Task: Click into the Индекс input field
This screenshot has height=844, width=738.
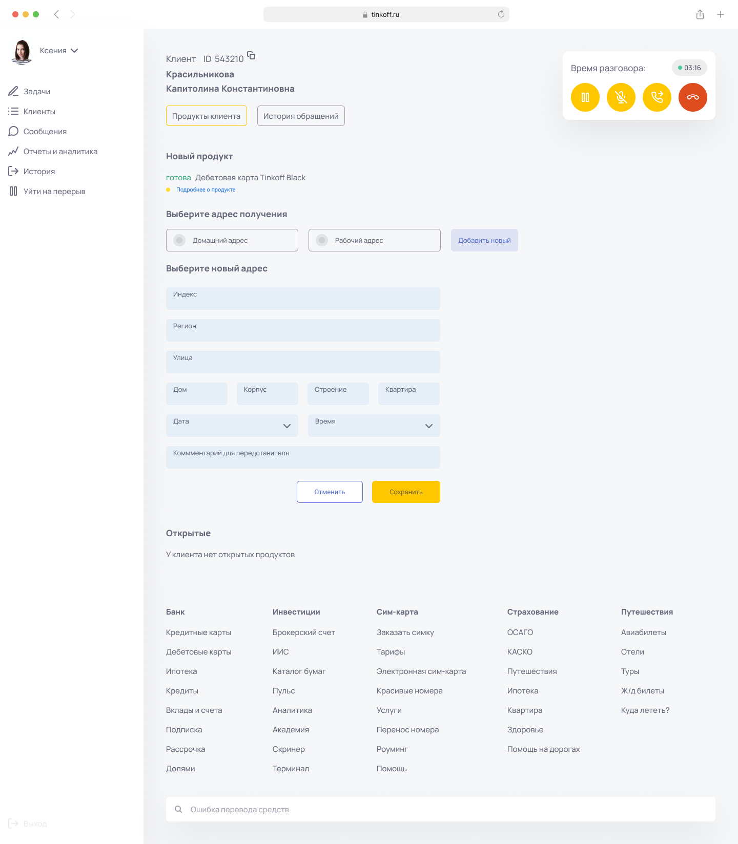Action: 303,299
